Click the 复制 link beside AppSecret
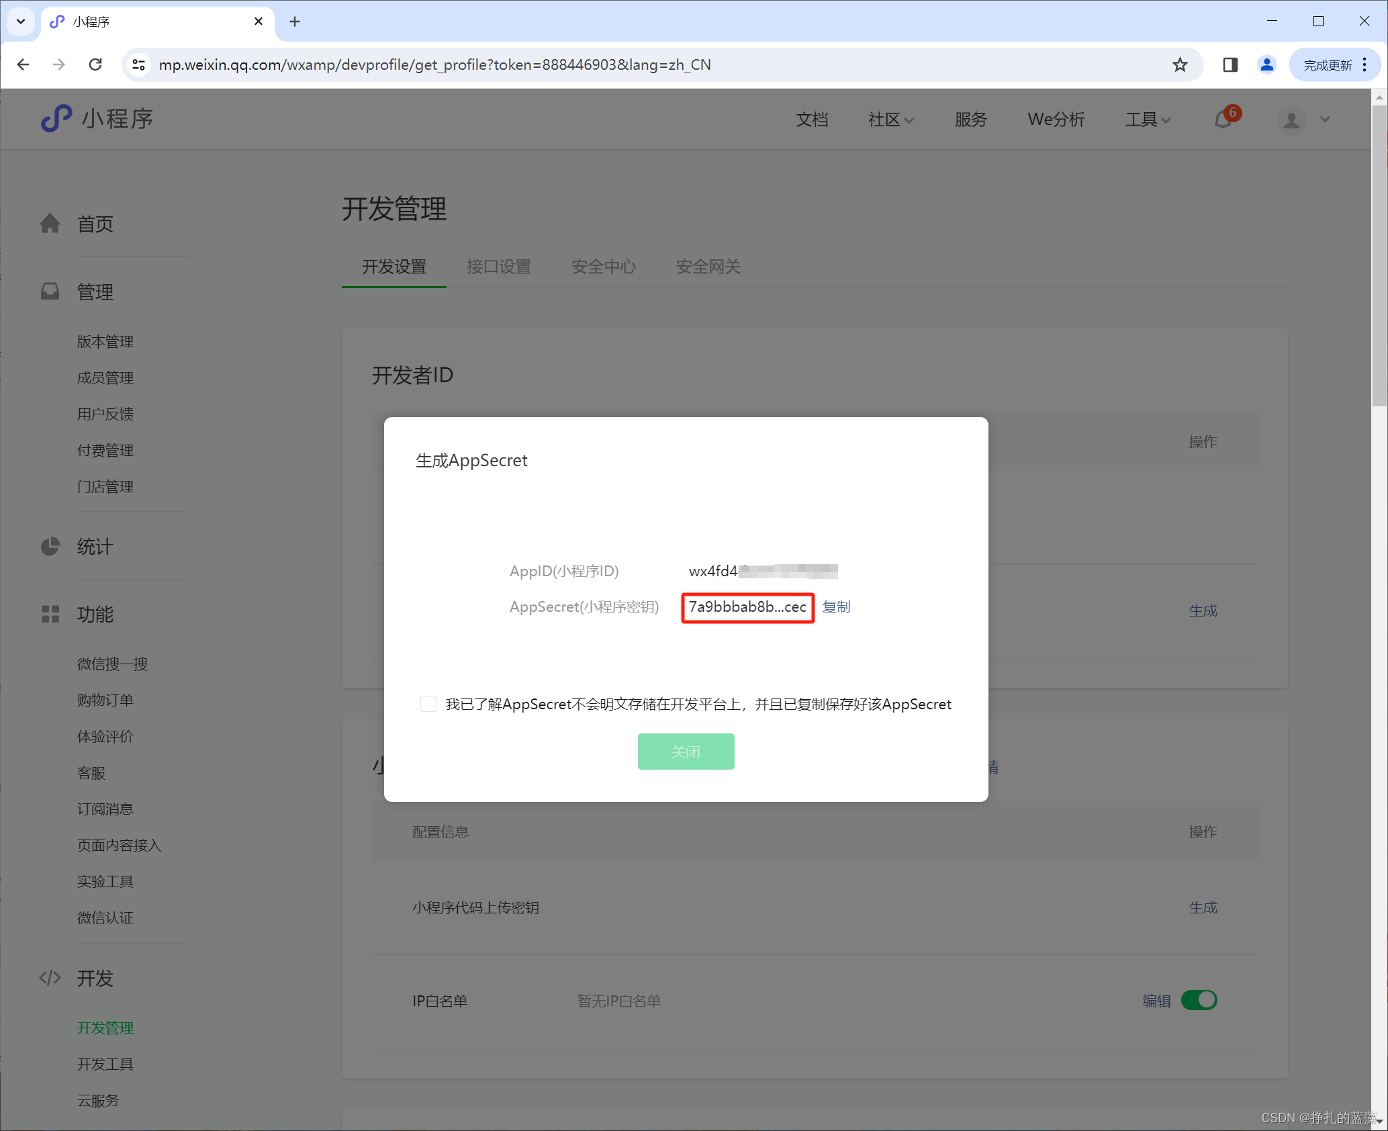This screenshot has width=1388, height=1131. [x=836, y=607]
